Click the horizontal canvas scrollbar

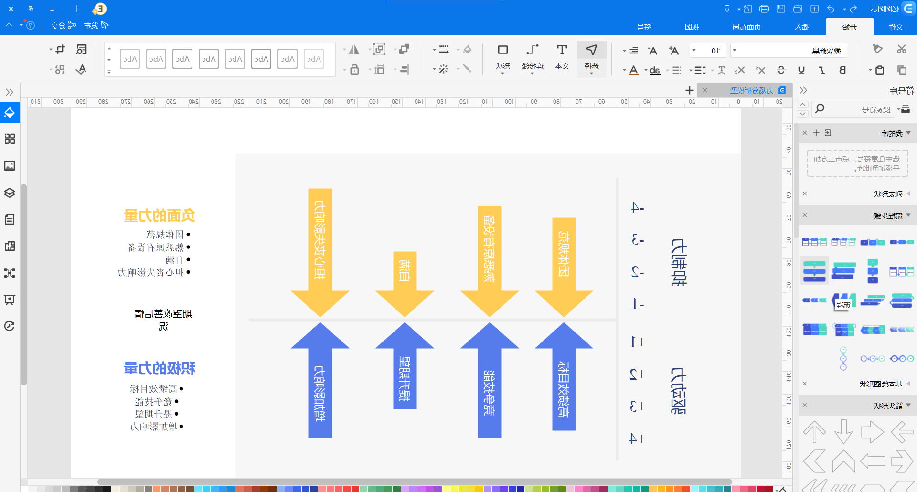415,482
